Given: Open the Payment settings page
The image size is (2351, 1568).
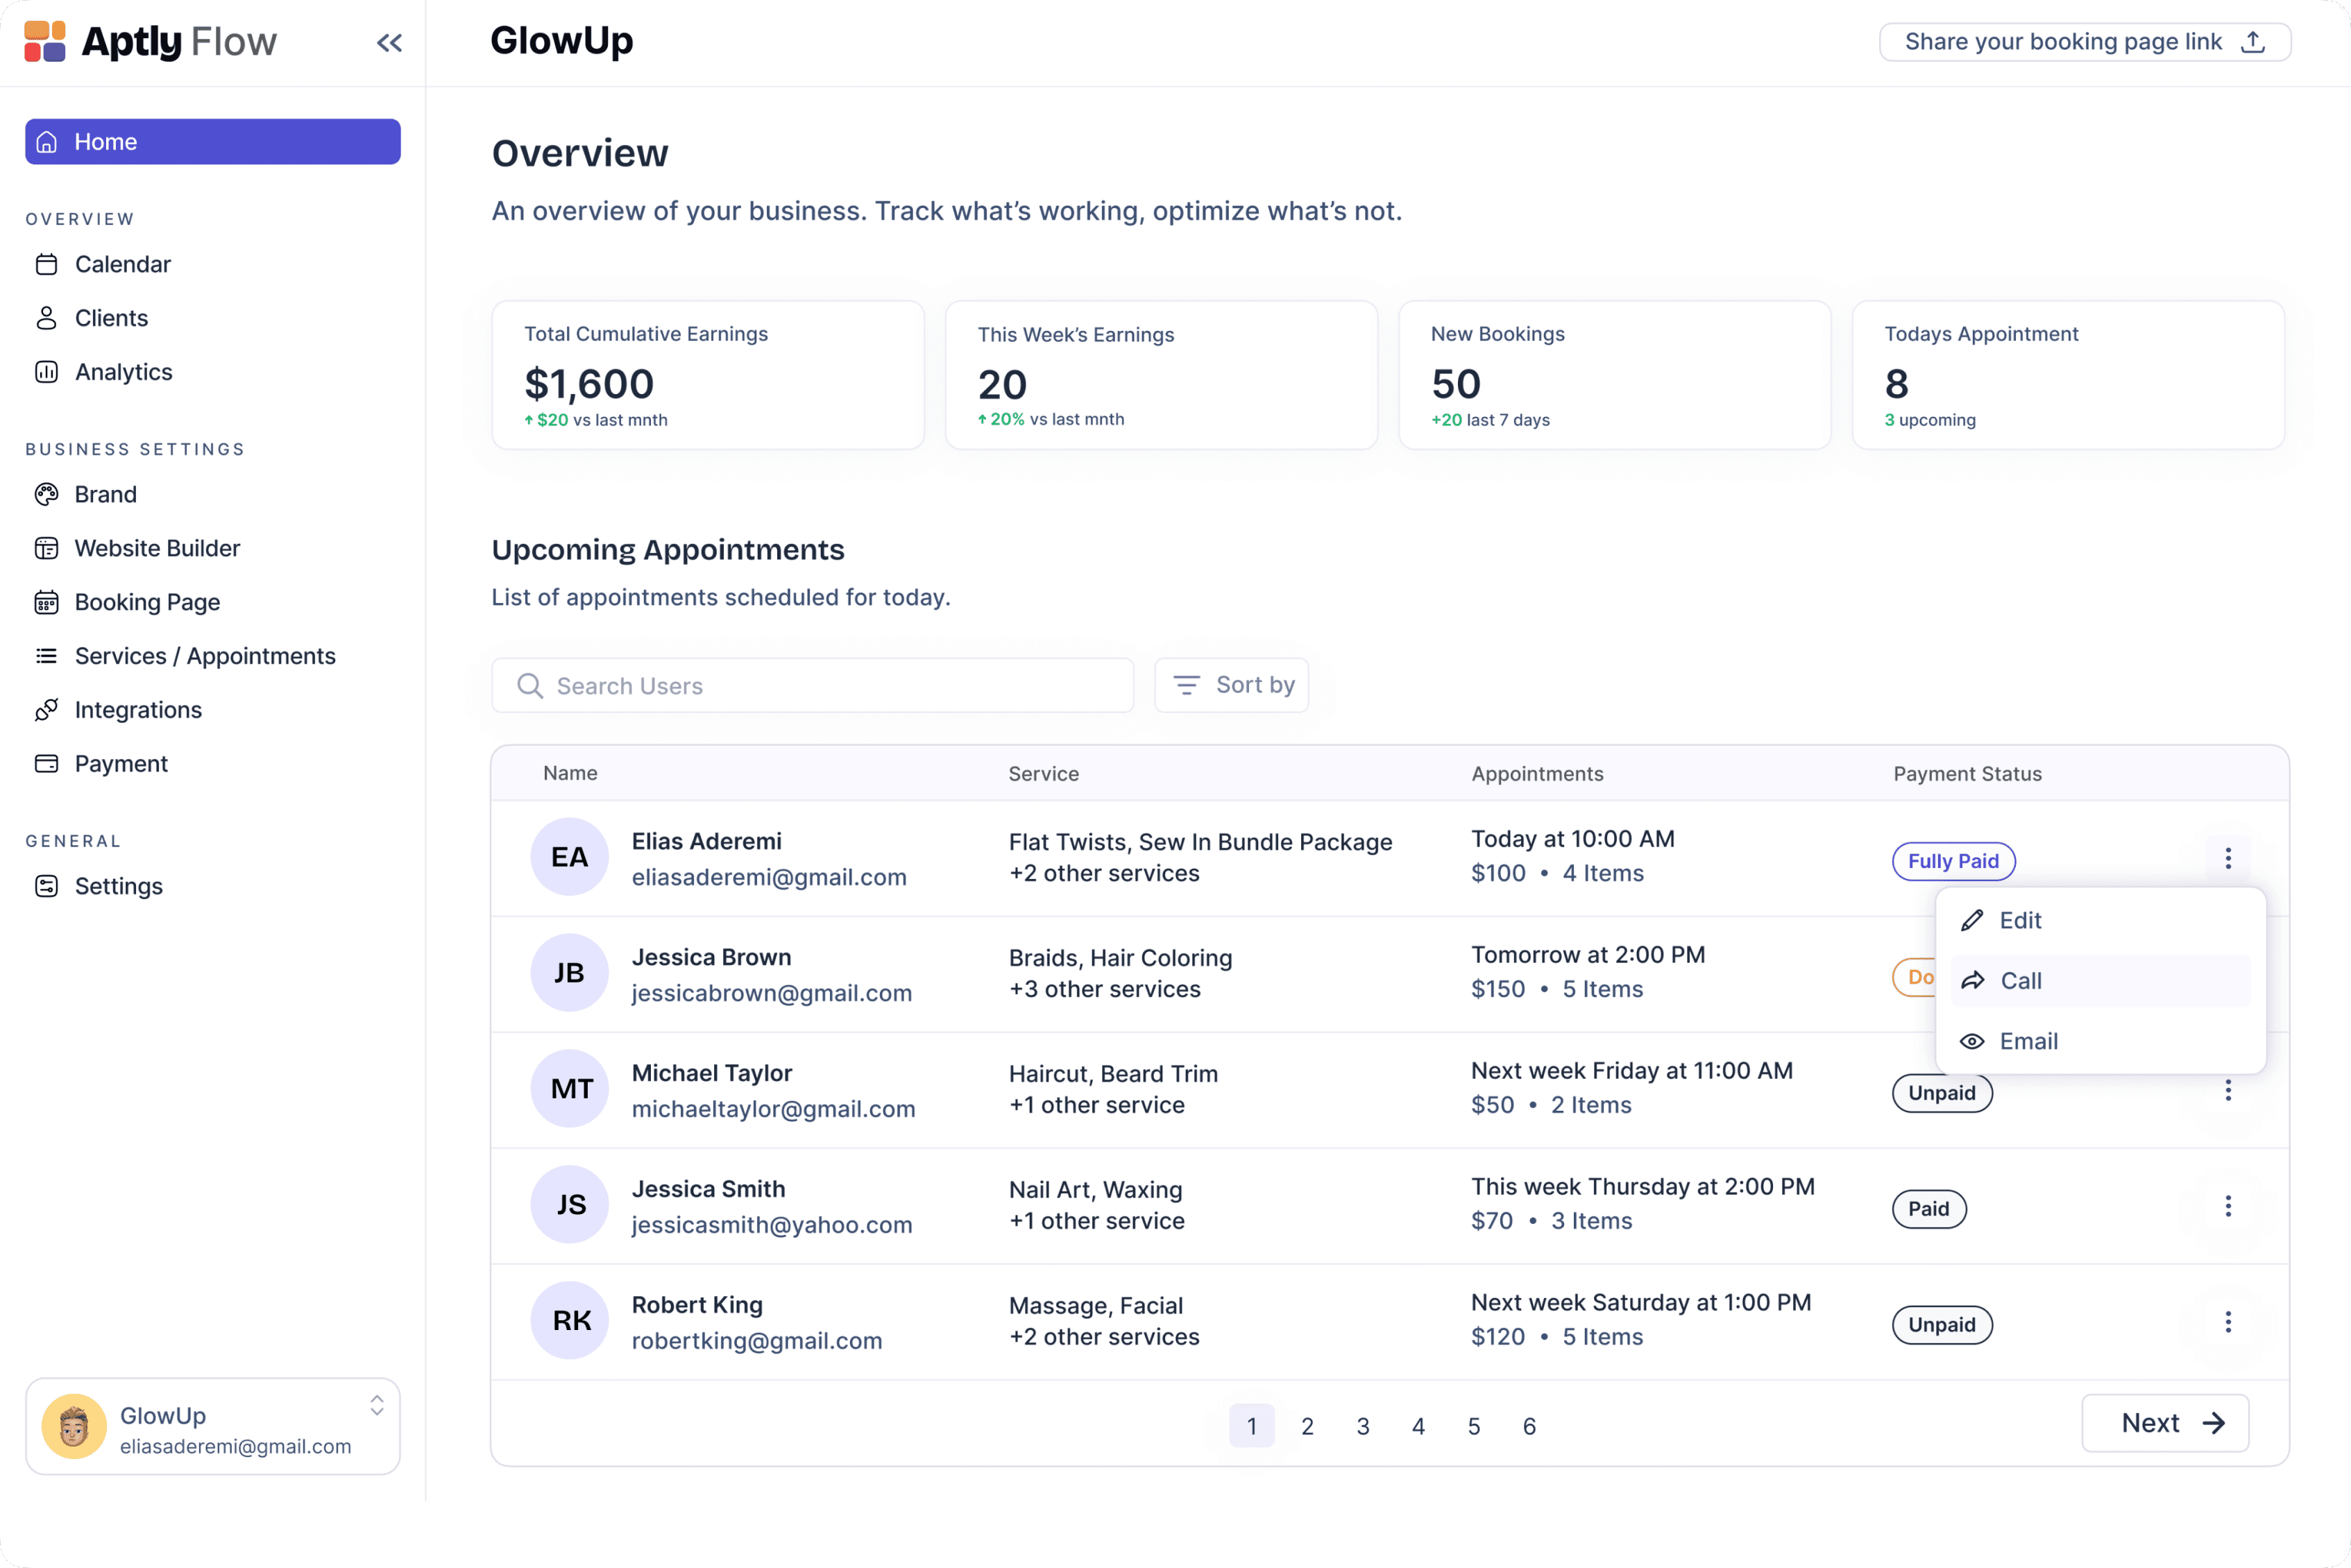Looking at the screenshot, I should click(x=121, y=764).
